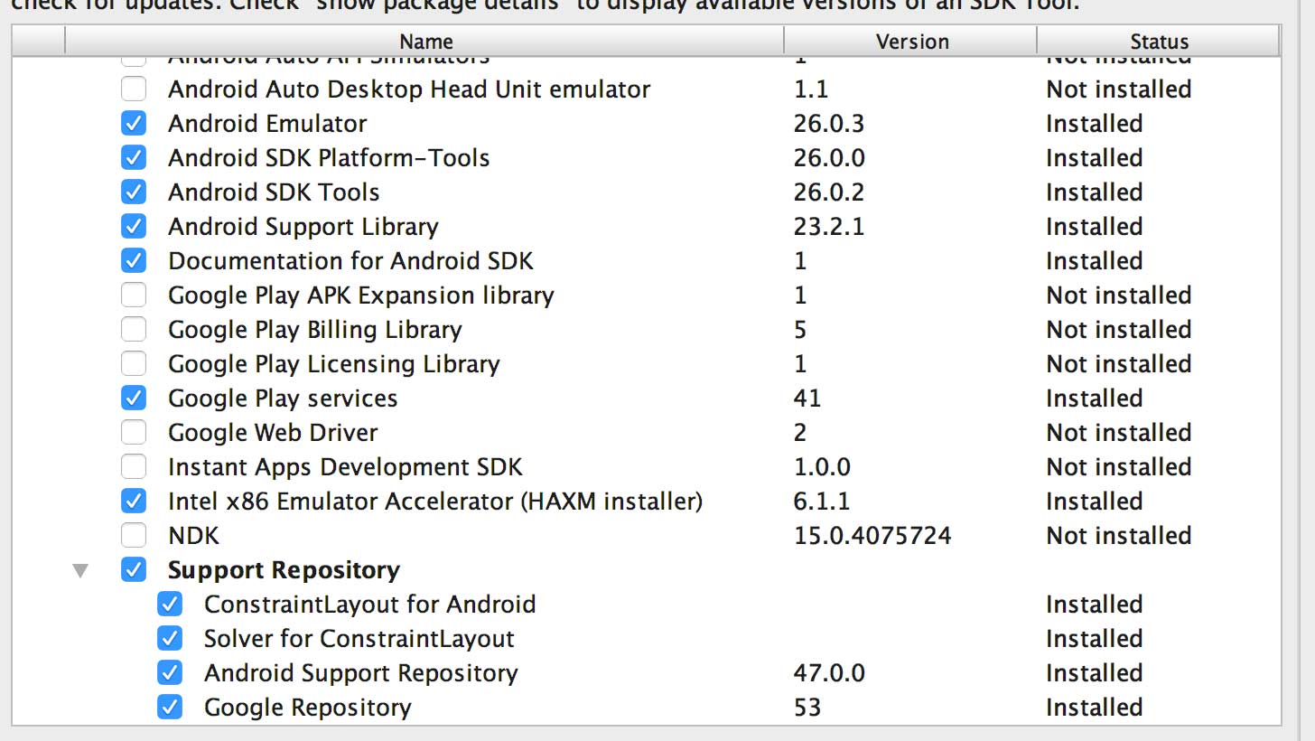The width and height of the screenshot is (1315, 741).
Task: Click the Android Support Library label
Action: (303, 227)
